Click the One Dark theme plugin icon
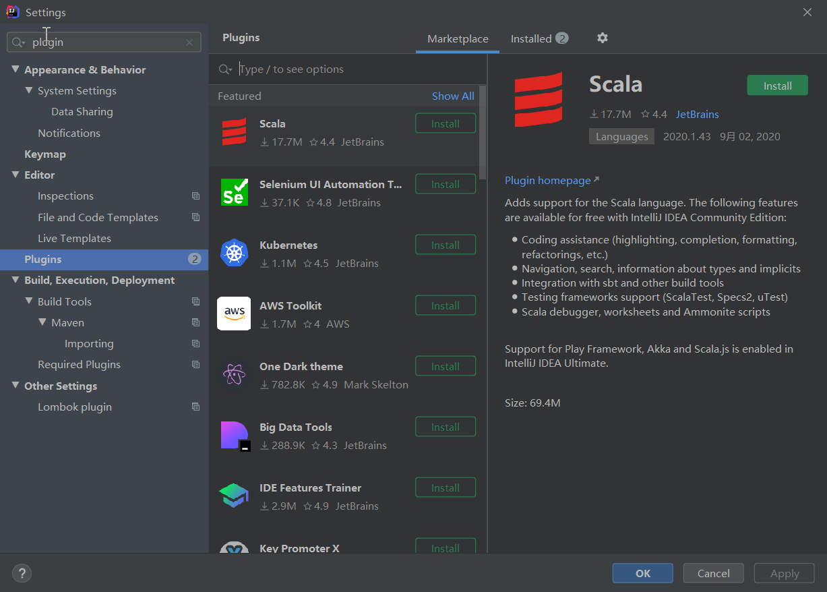This screenshot has width=827, height=592. pos(234,375)
